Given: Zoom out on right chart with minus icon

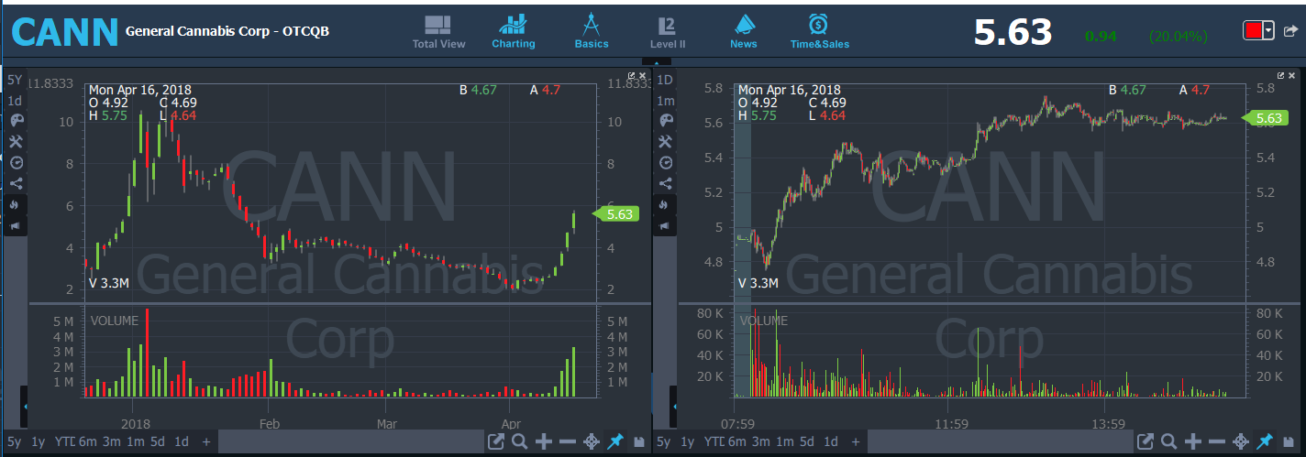Looking at the screenshot, I should point(1216,442).
